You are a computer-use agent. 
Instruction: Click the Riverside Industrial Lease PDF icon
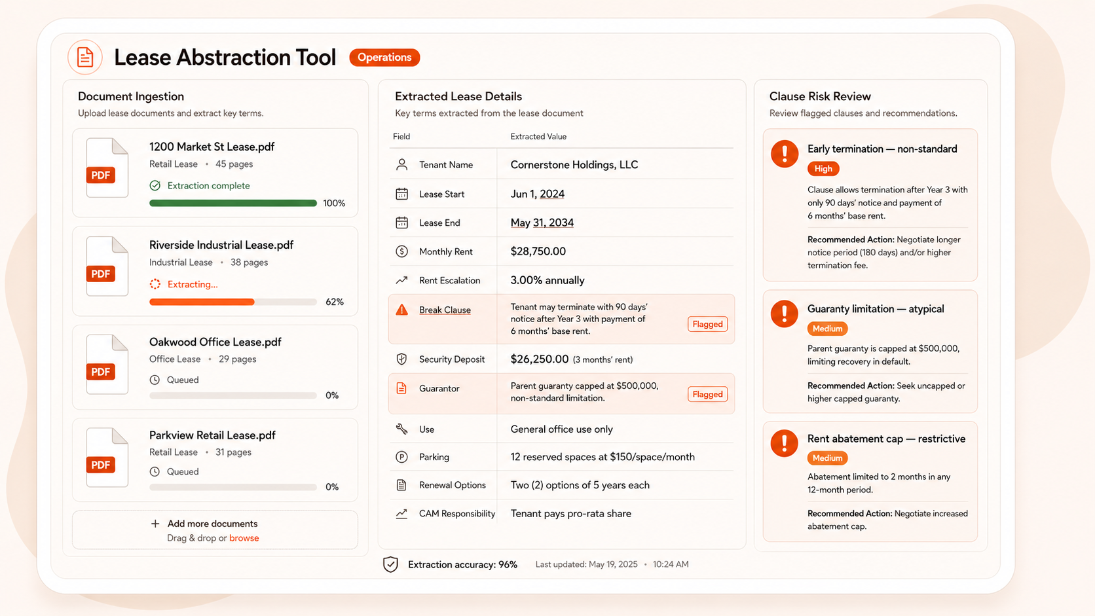click(x=107, y=266)
